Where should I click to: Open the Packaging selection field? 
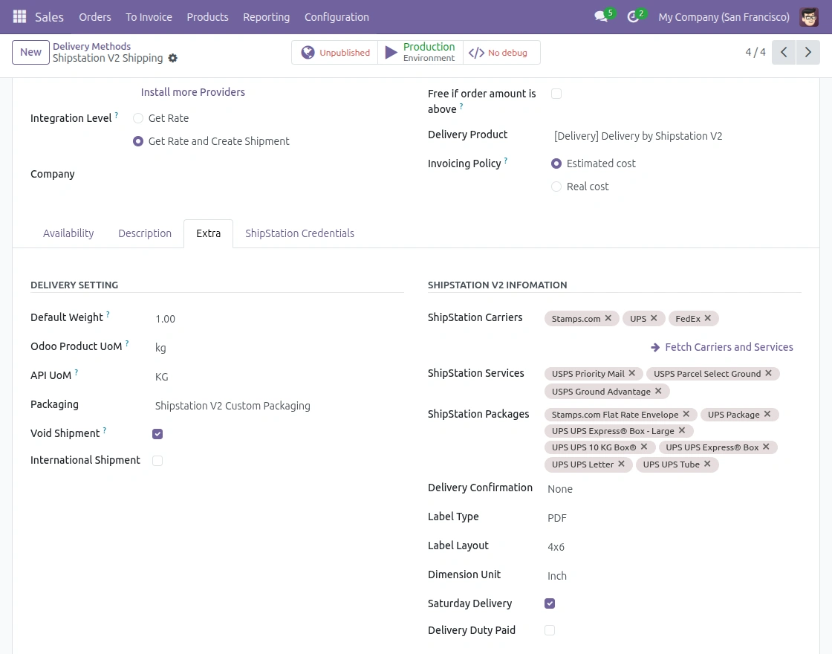[x=275, y=406]
